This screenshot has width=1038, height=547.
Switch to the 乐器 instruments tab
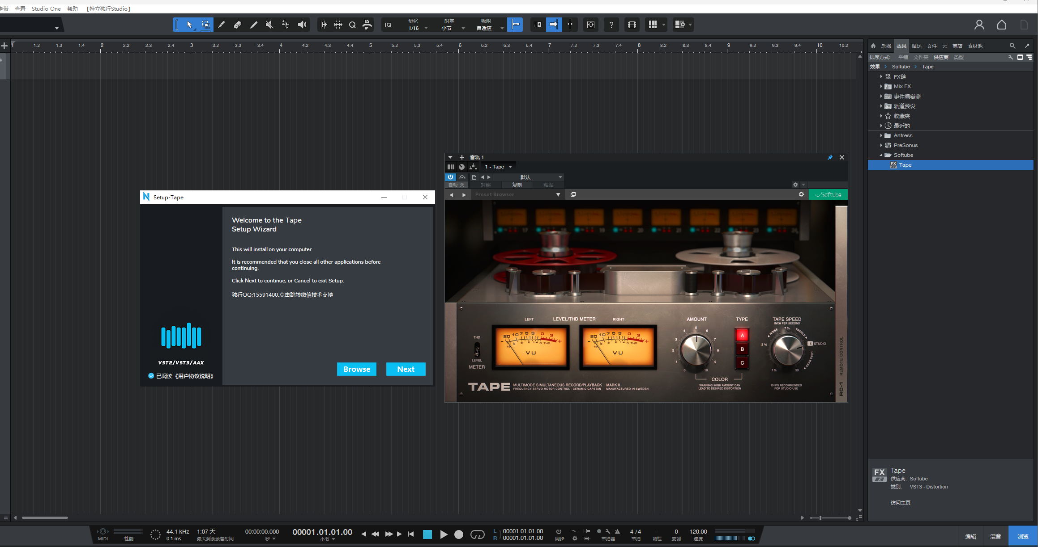click(x=886, y=46)
